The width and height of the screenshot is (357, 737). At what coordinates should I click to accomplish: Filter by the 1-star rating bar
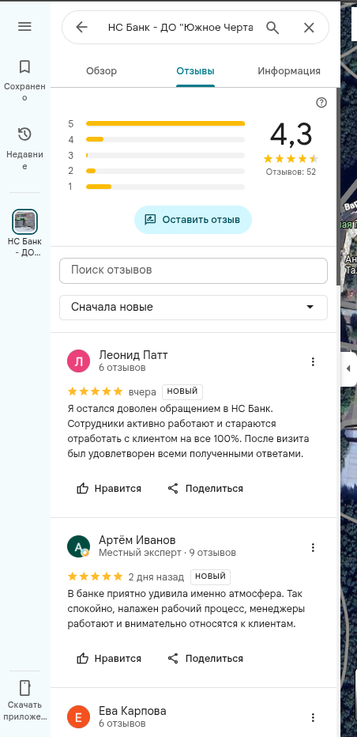165,187
